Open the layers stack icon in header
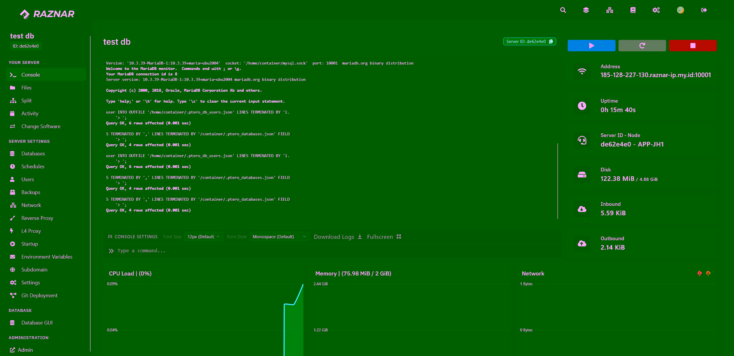The height and width of the screenshot is (356, 734). tap(586, 10)
